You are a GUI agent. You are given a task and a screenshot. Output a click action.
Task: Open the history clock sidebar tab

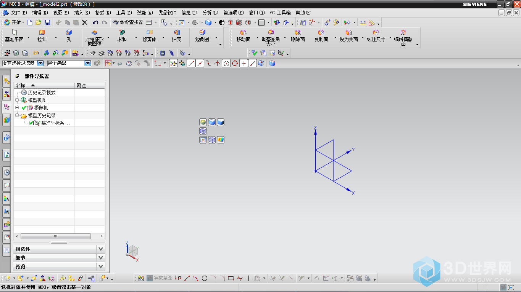pyautogui.click(x=6, y=172)
